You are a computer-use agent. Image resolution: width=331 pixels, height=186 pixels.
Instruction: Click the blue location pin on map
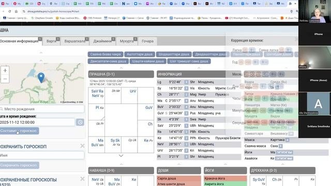[41, 78]
